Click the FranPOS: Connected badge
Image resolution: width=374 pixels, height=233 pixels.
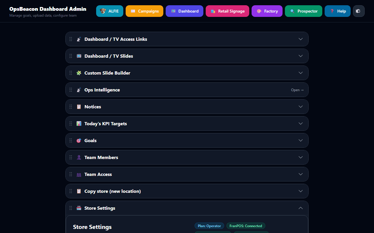coord(246,226)
